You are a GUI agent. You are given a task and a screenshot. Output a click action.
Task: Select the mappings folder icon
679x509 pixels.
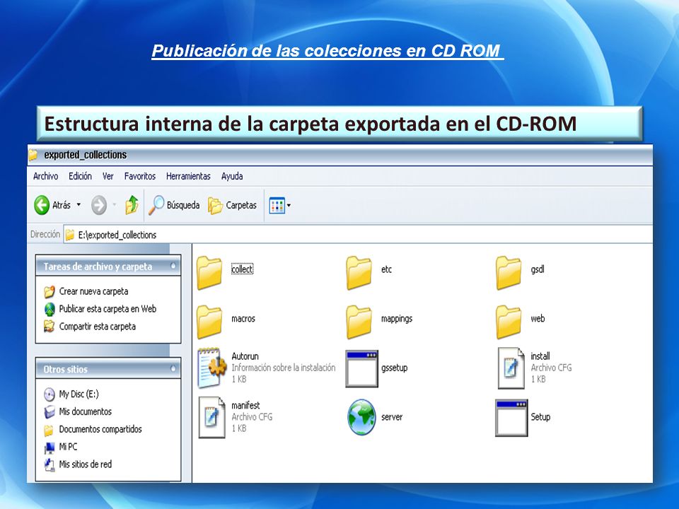(359, 322)
